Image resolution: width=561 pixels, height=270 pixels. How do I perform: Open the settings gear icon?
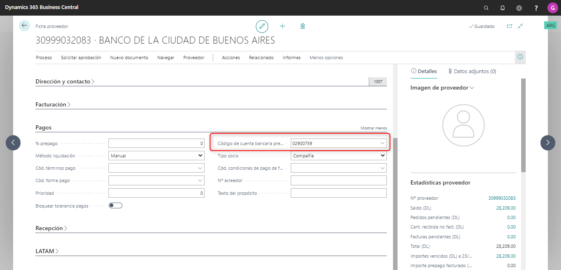point(519,8)
